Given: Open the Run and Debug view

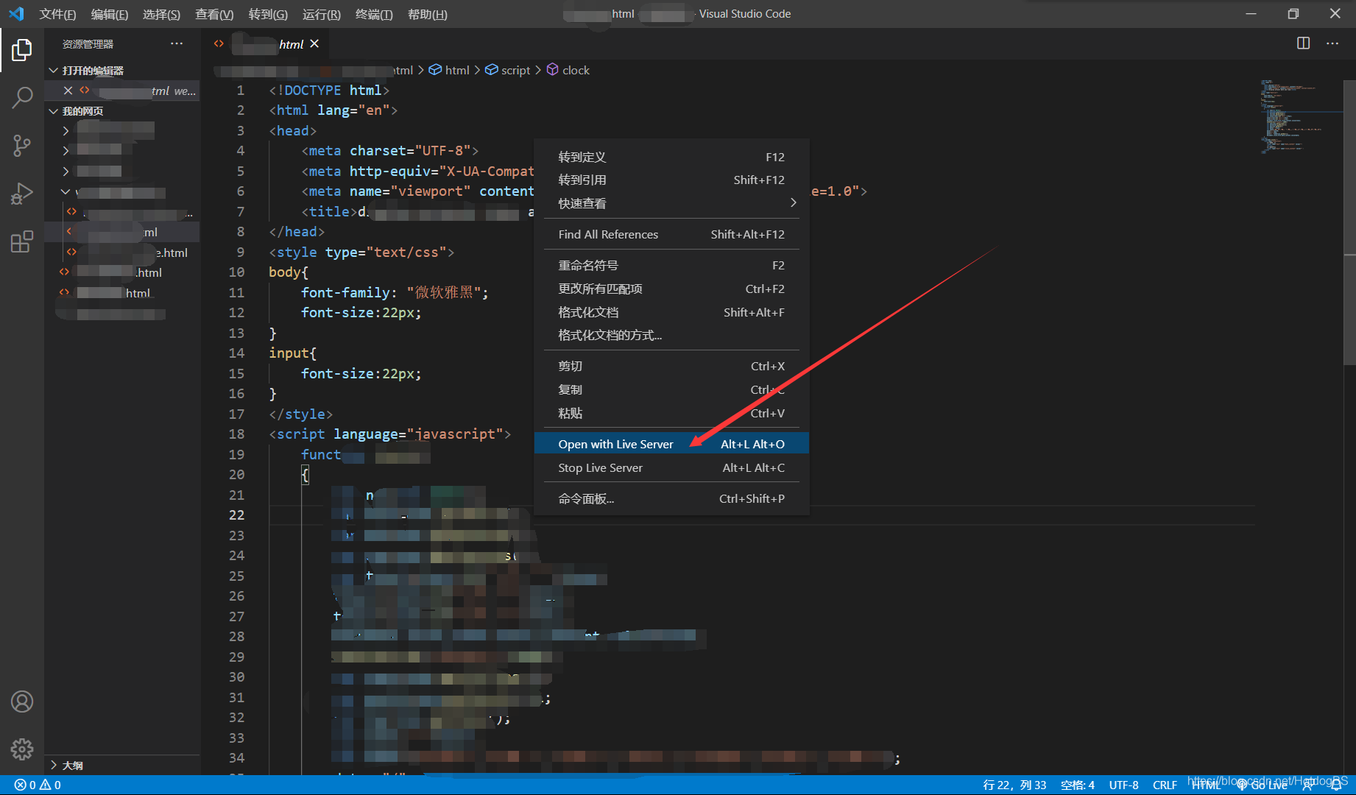Looking at the screenshot, I should 22,194.
